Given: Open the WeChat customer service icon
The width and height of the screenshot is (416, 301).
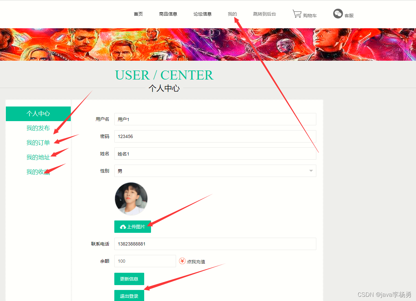Looking at the screenshot, I should [338, 14].
